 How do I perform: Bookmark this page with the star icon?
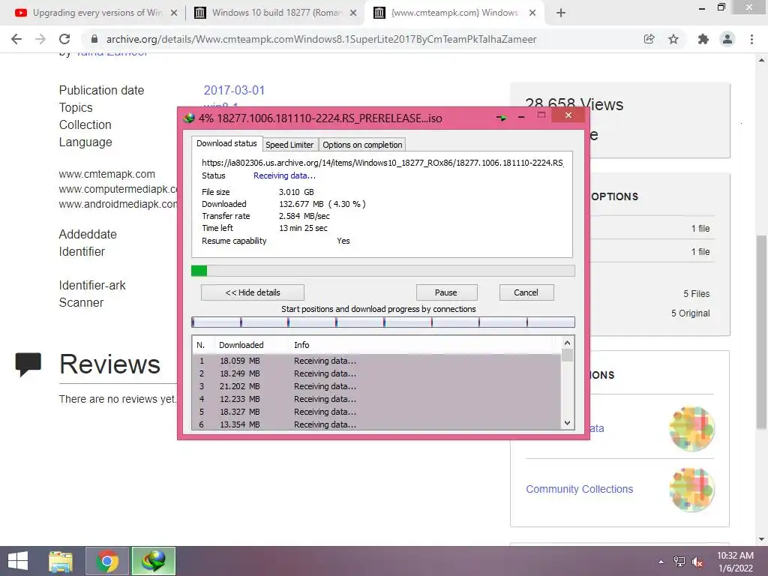pyautogui.click(x=673, y=39)
